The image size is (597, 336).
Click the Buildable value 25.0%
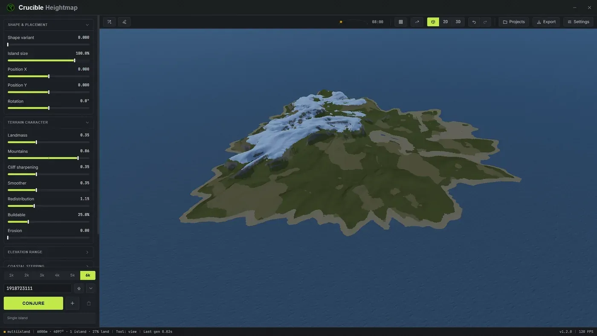(x=84, y=214)
